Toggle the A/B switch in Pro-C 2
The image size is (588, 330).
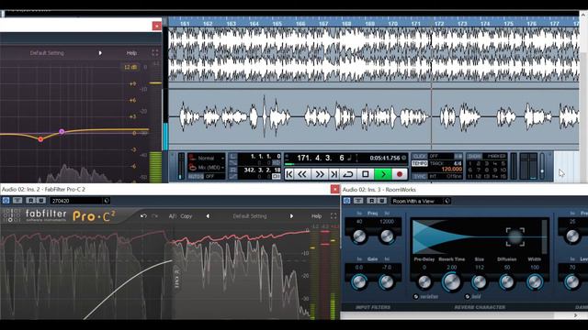(172, 216)
